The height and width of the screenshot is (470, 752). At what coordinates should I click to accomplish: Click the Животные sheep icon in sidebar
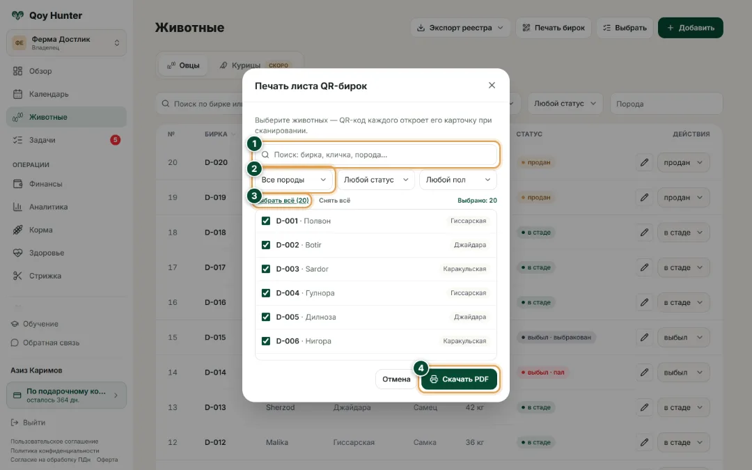(x=17, y=117)
